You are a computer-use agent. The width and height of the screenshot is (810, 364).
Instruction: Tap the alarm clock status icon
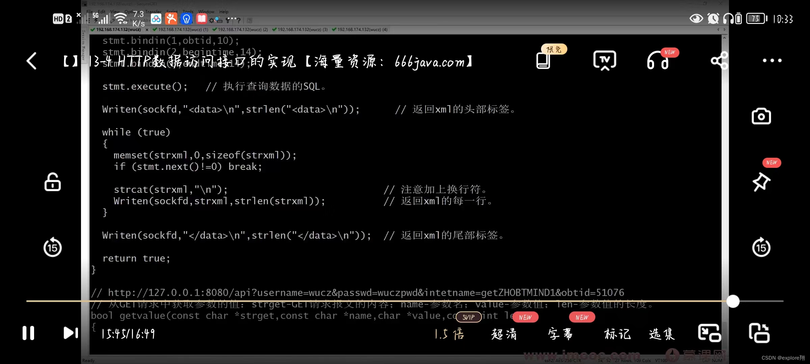point(713,19)
